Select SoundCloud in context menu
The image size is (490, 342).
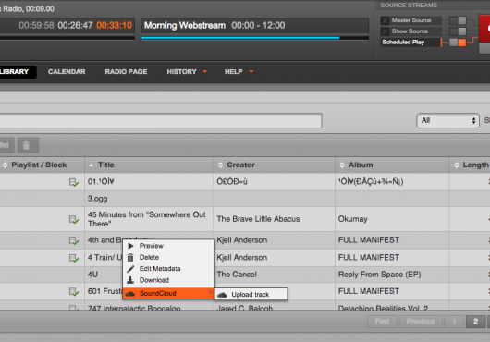pos(169,293)
